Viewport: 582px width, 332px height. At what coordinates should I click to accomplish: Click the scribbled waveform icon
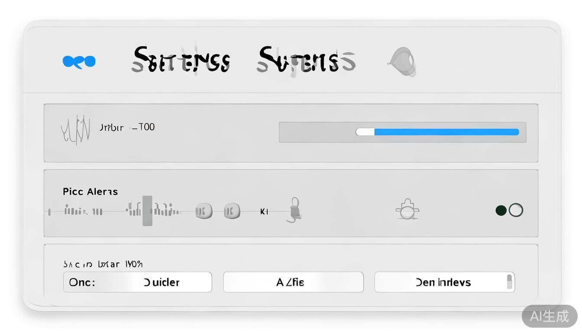76,129
